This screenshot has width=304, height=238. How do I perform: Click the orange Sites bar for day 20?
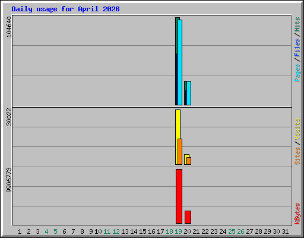coord(189,161)
